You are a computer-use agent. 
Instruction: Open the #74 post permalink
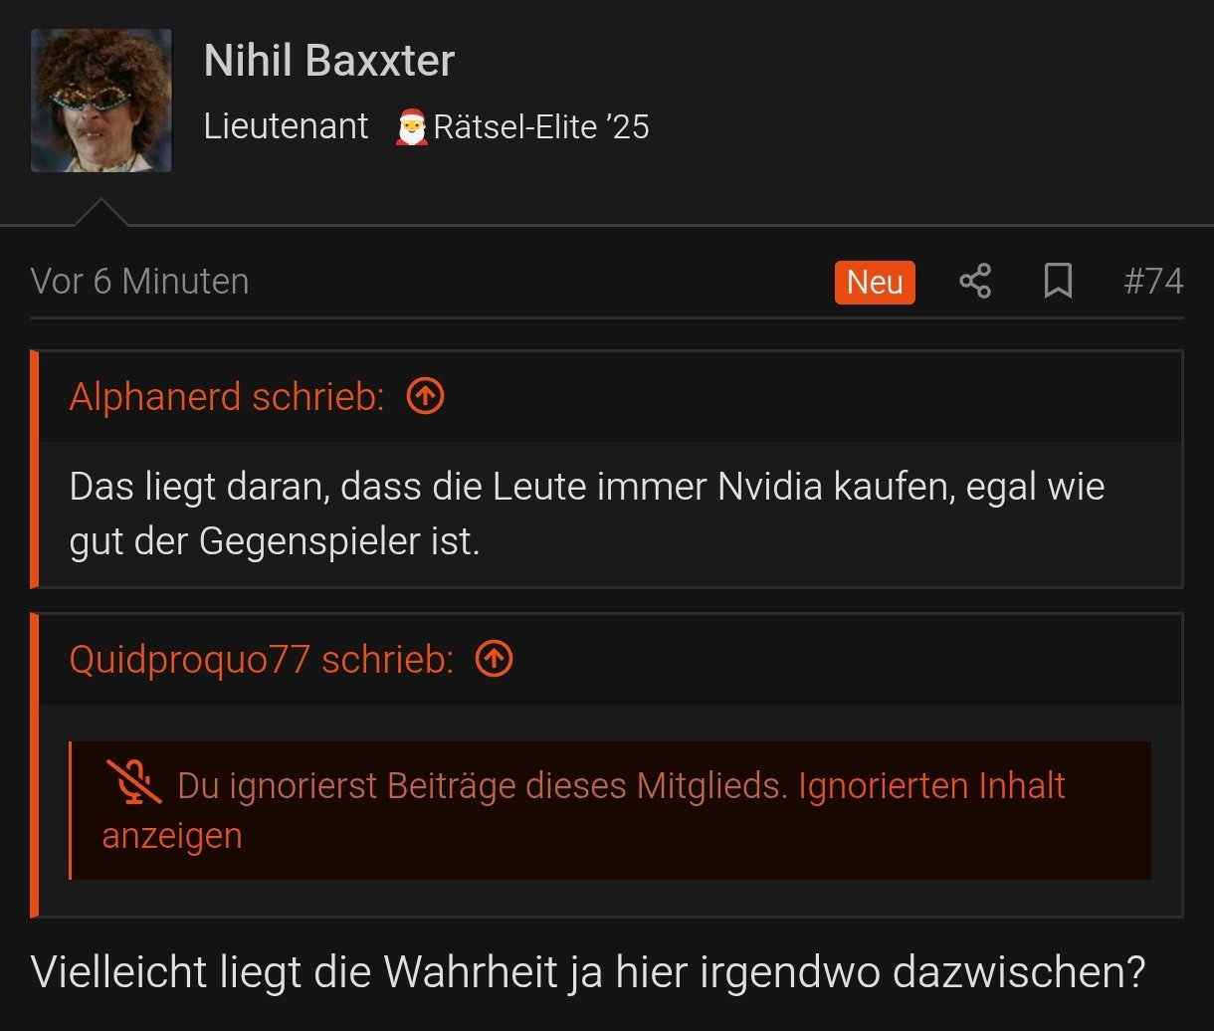point(1153,282)
